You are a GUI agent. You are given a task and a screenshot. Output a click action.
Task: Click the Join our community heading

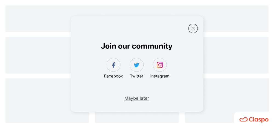tap(137, 46)
